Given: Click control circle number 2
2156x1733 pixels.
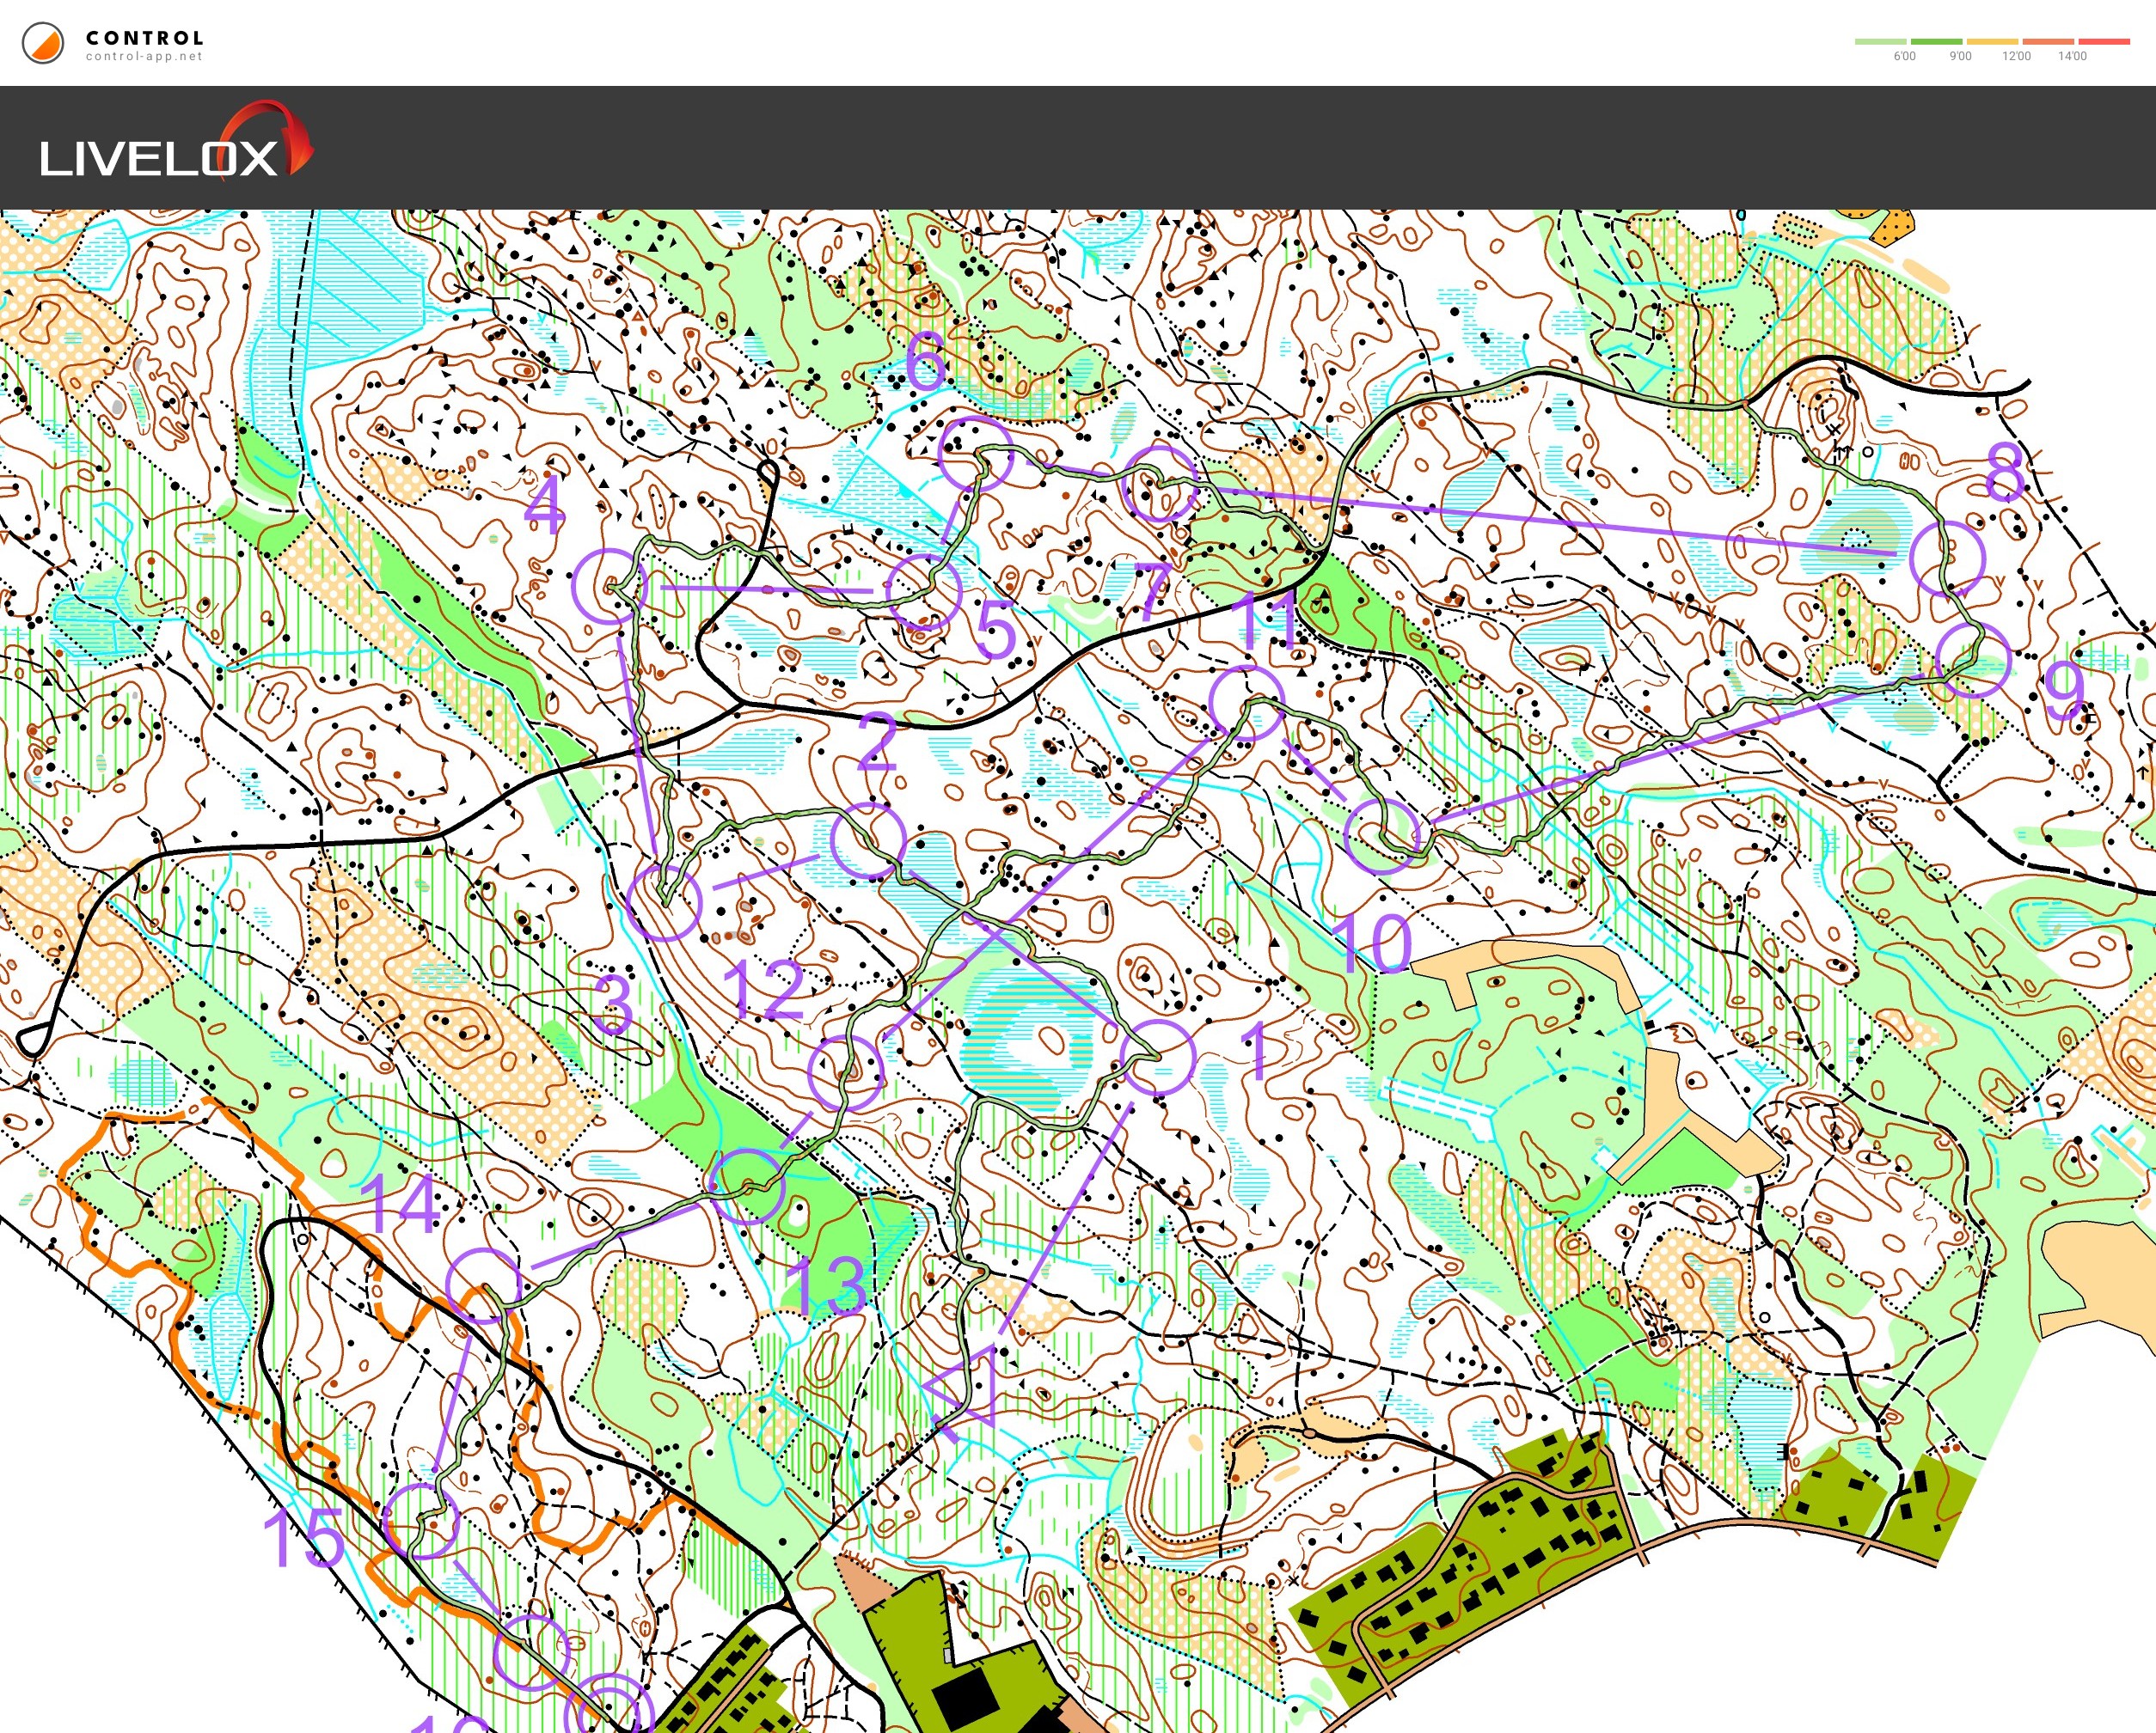Looking at the screenshot, I should pos(868,840).
